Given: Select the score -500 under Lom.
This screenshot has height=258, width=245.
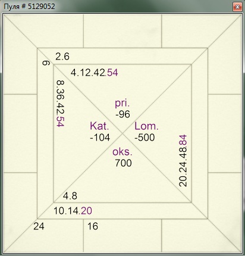Looking at the screenshot, I should pyautogui.click(x=145, y=138).
